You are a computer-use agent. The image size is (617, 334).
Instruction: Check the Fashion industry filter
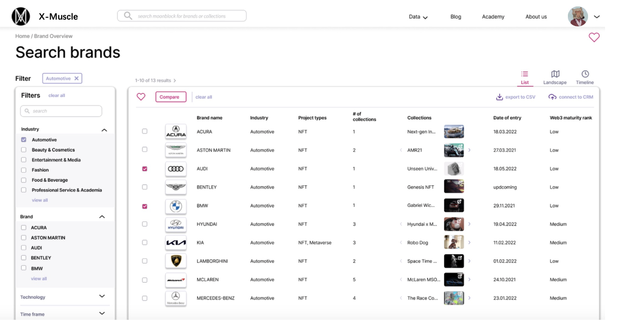tap(23, 170)
